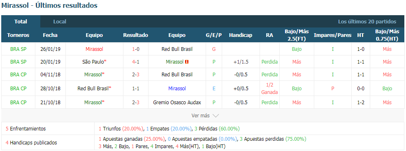Click the red card icon beside Mirassol
Screen dimensions: 406x151
pyautogui.click(x=187, y=62)
